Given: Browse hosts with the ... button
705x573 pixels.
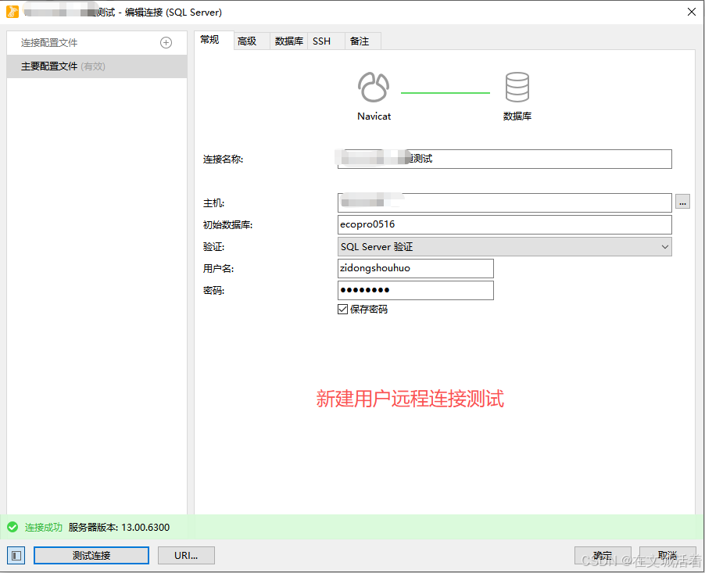Looking at the screenshot, I should pyautogui.click(x=682, y=202).
